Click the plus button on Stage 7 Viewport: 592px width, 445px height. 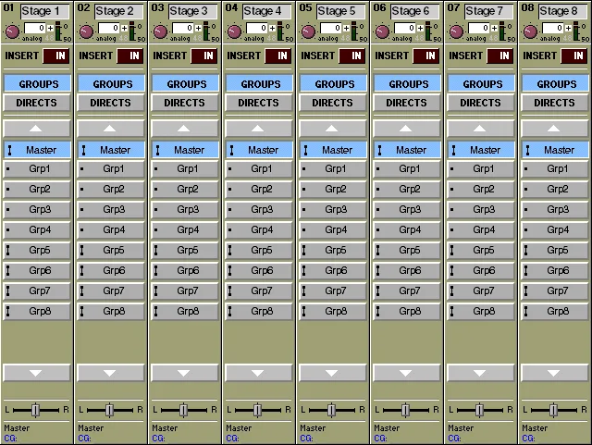(x=494, y=28)
